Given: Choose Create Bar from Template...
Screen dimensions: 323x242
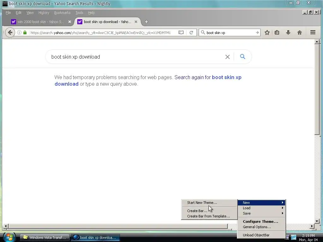Looking at the screenshot, I should (x=209, y=216).
